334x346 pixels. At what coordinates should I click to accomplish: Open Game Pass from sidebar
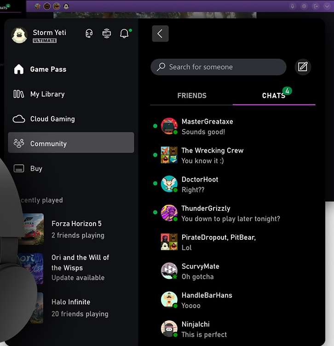(x=71, y=69)
